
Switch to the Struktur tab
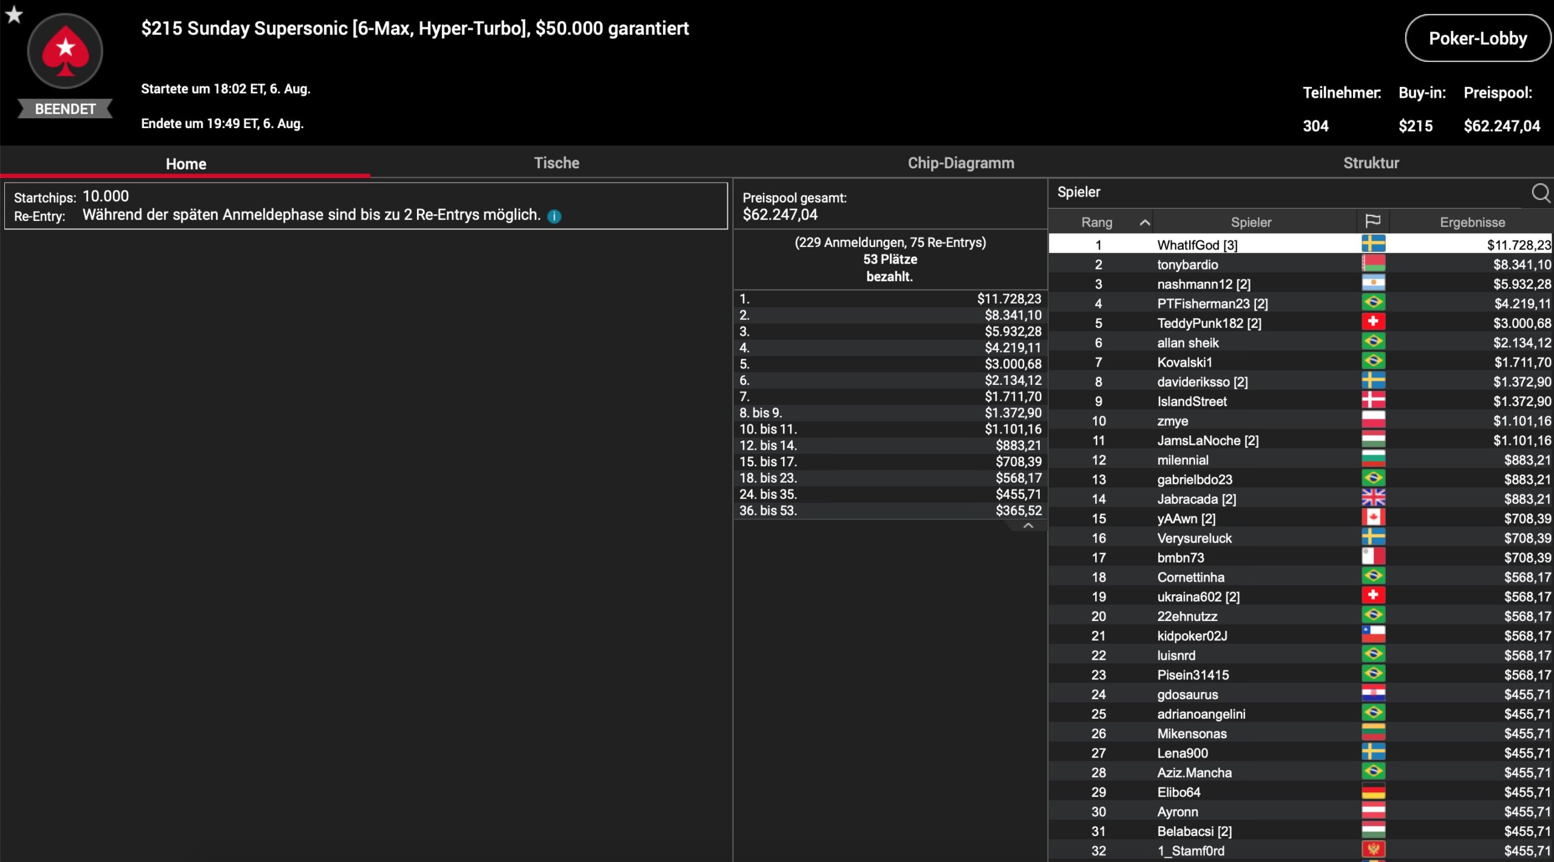click(1371, 163)
